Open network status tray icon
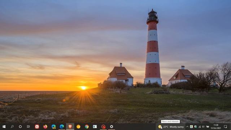This screenshot has width=231, height=130. point(200,127)
